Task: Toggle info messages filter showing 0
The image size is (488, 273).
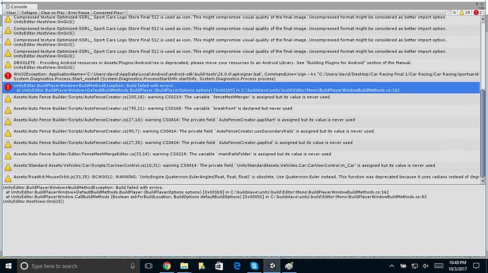Action: tap(452, 13)
